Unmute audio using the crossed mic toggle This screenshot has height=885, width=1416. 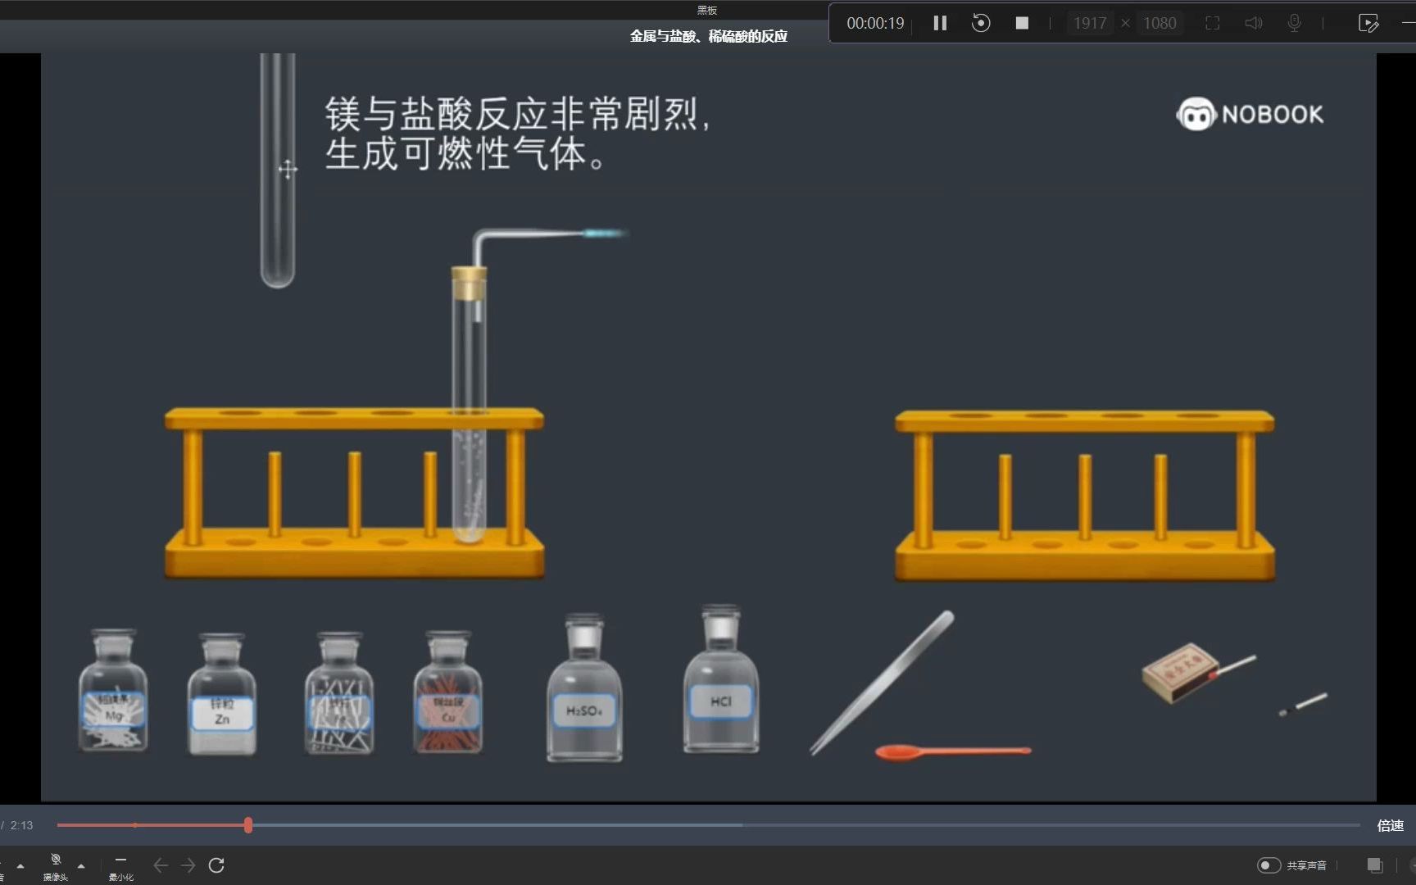(4, 860)
